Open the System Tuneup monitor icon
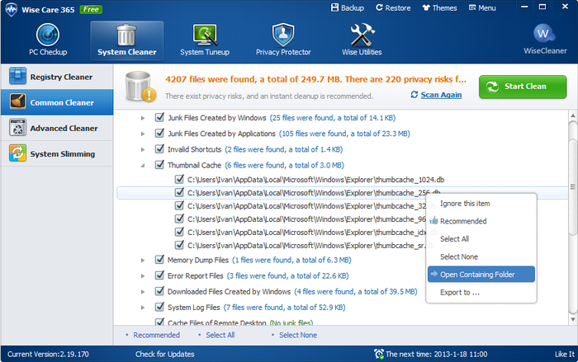Viewport: 578px width, 362px height. [x=205, y=35]
